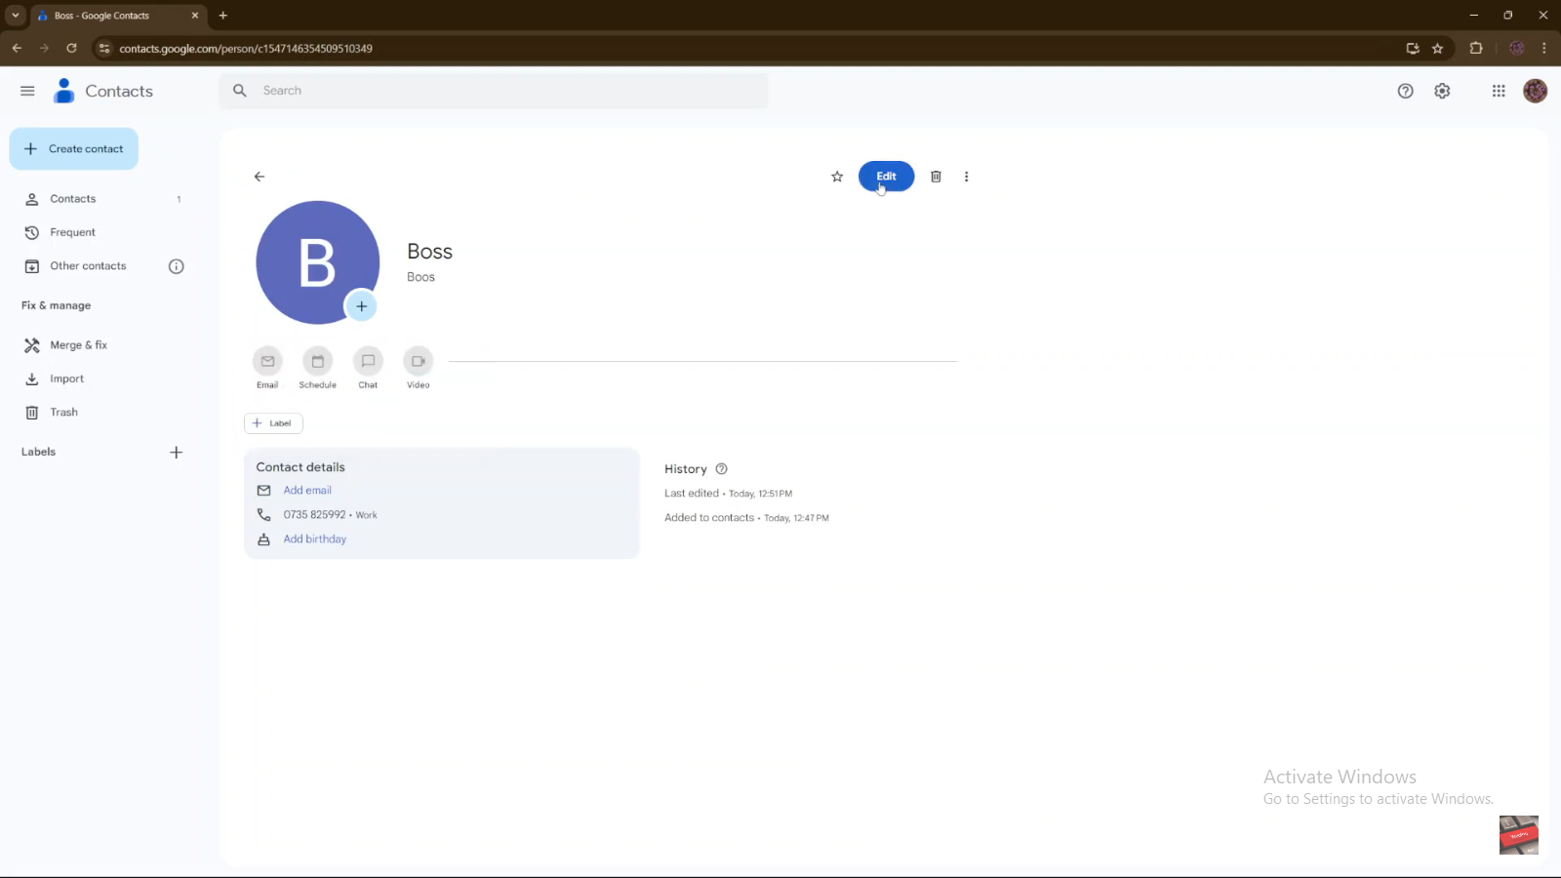Click install app icon in address bar
Image resolution: width=1561 pixels, height=878 pixels.
pos(1412,48)
